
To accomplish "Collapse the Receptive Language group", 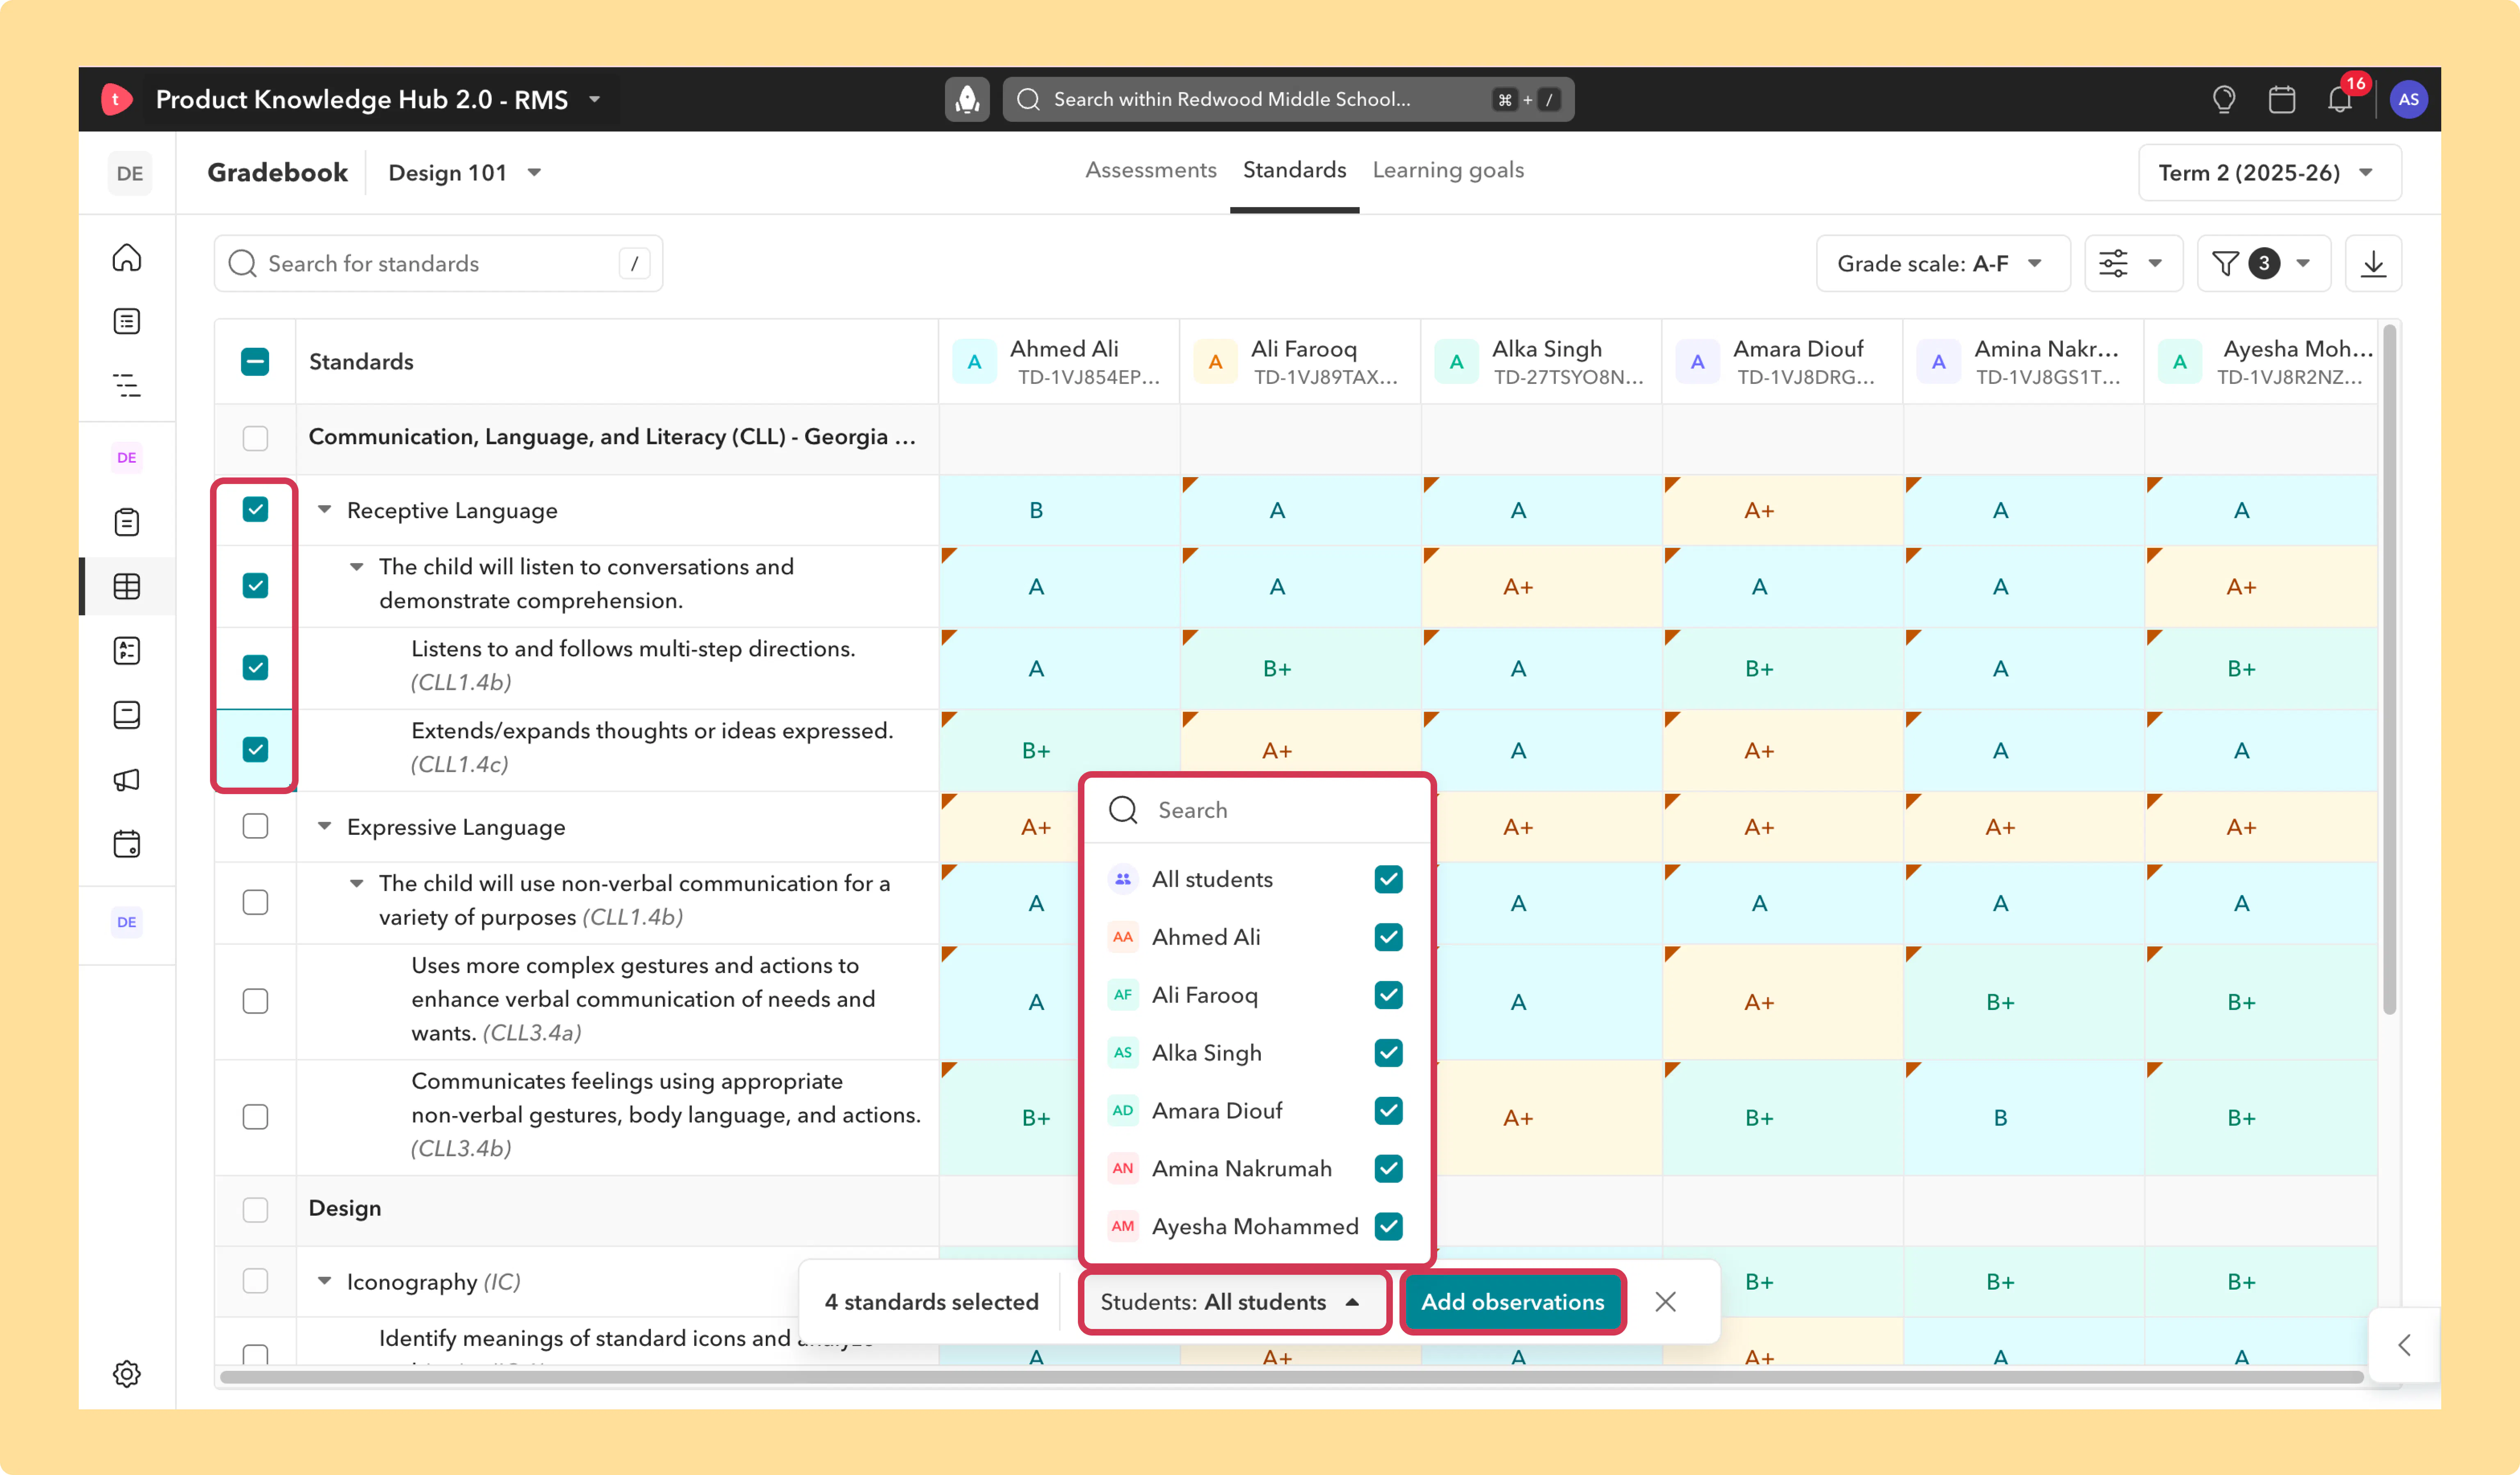I will pos(324,510).
